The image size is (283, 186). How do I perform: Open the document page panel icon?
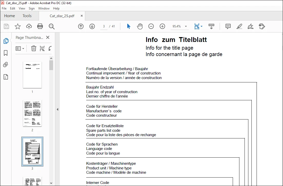(x=6, y=77)
